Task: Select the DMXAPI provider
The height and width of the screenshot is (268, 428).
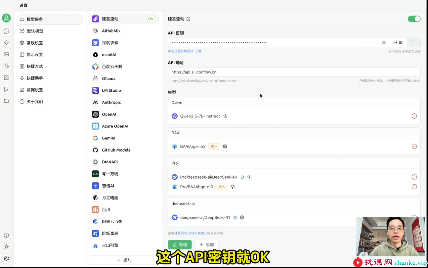Action: (124, 162)
